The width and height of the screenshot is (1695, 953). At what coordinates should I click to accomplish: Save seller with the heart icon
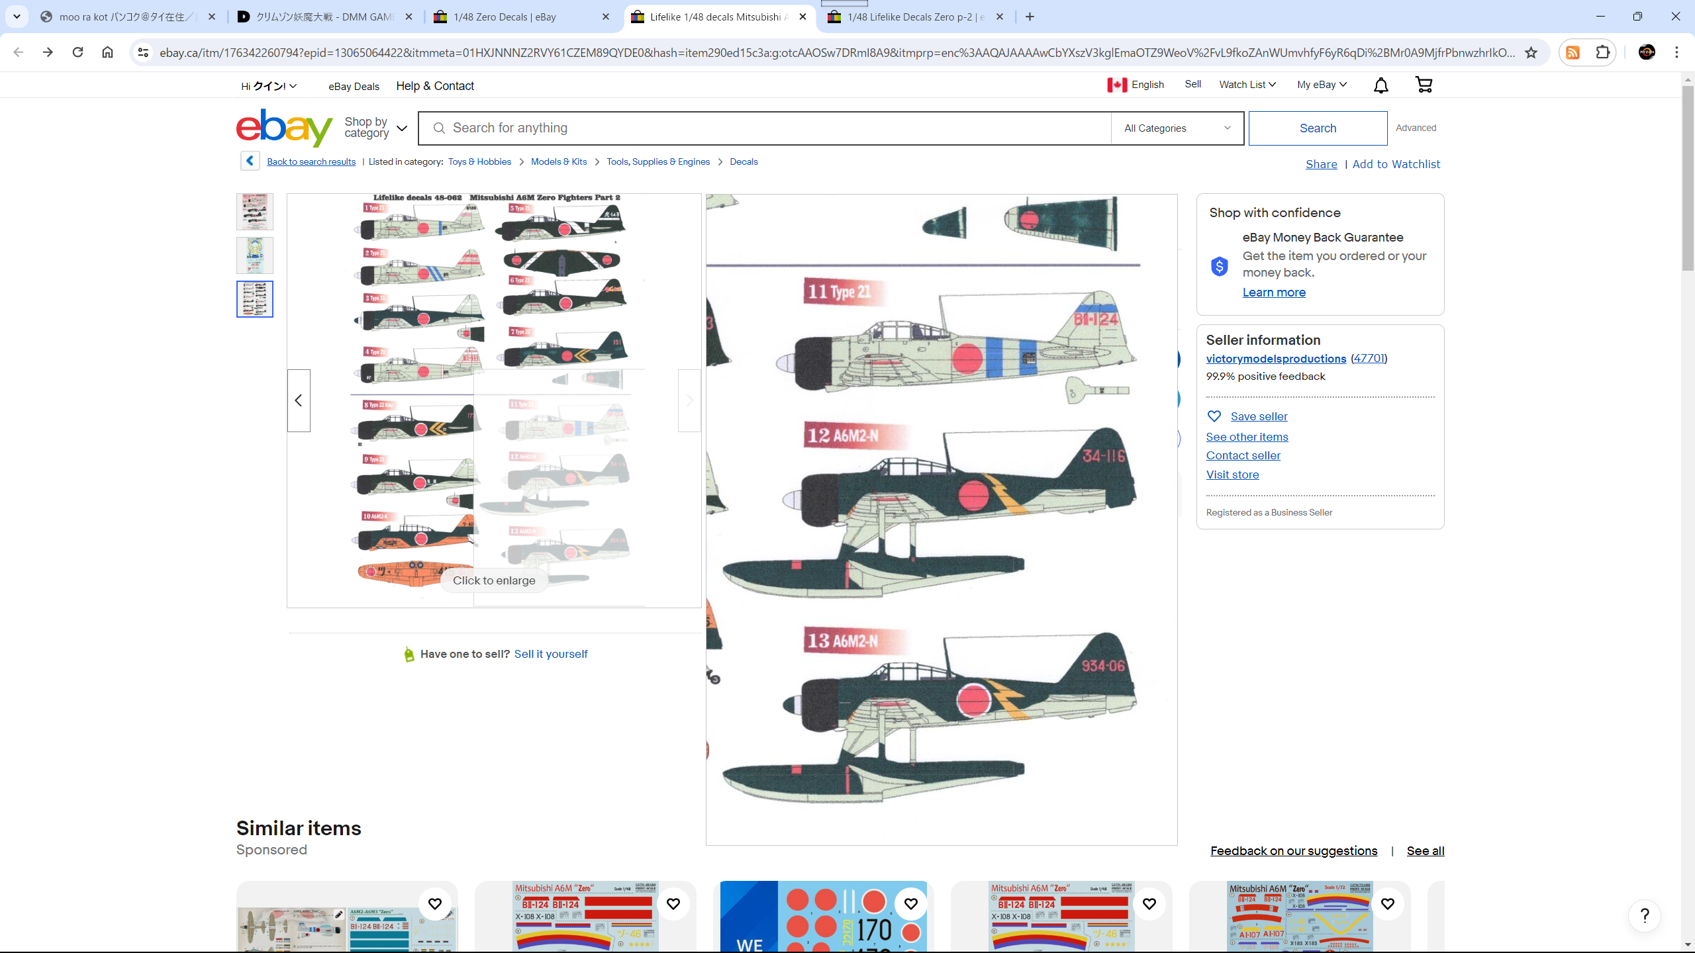click(x=1214, y=416)
